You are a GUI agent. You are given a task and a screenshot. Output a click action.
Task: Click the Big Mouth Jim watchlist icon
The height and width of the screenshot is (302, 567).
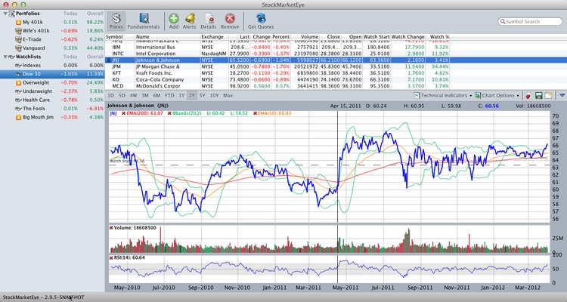point(18,118)
